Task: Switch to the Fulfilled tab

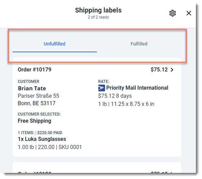Action: coord(139,44)
